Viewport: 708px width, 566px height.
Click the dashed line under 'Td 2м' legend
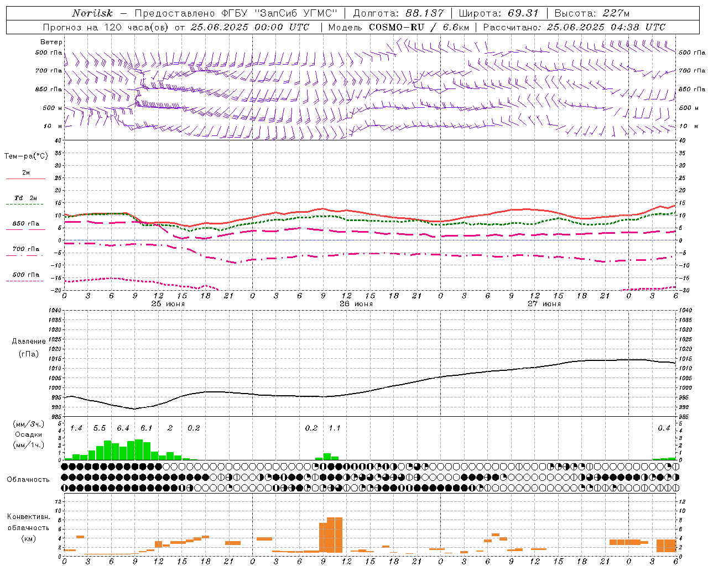(25, 204)
